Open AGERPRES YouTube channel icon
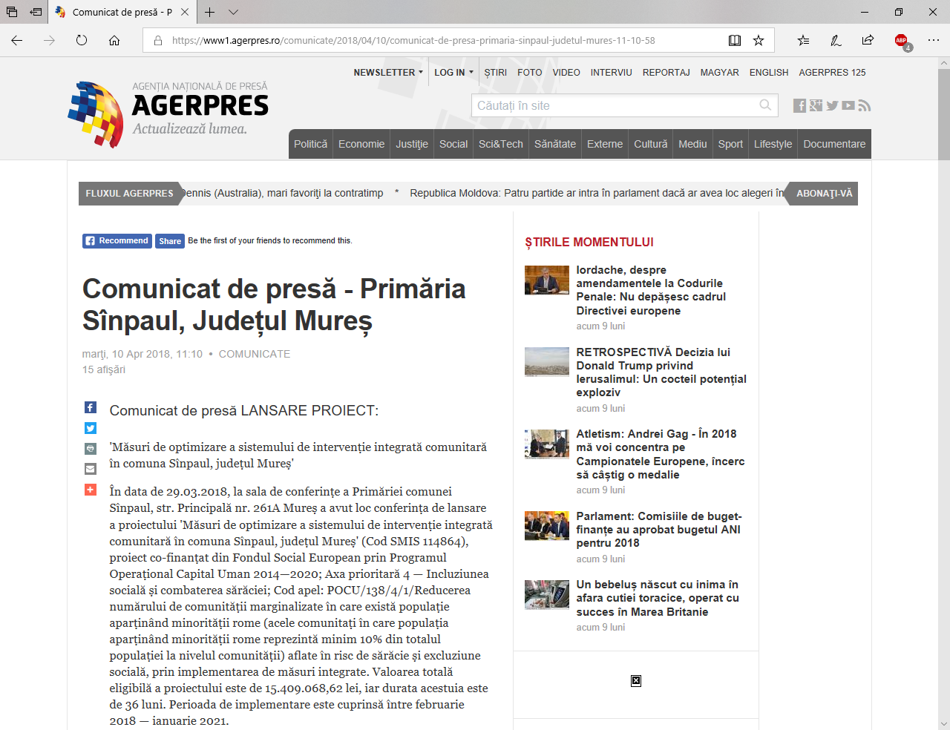 click(x=848, y=106)
